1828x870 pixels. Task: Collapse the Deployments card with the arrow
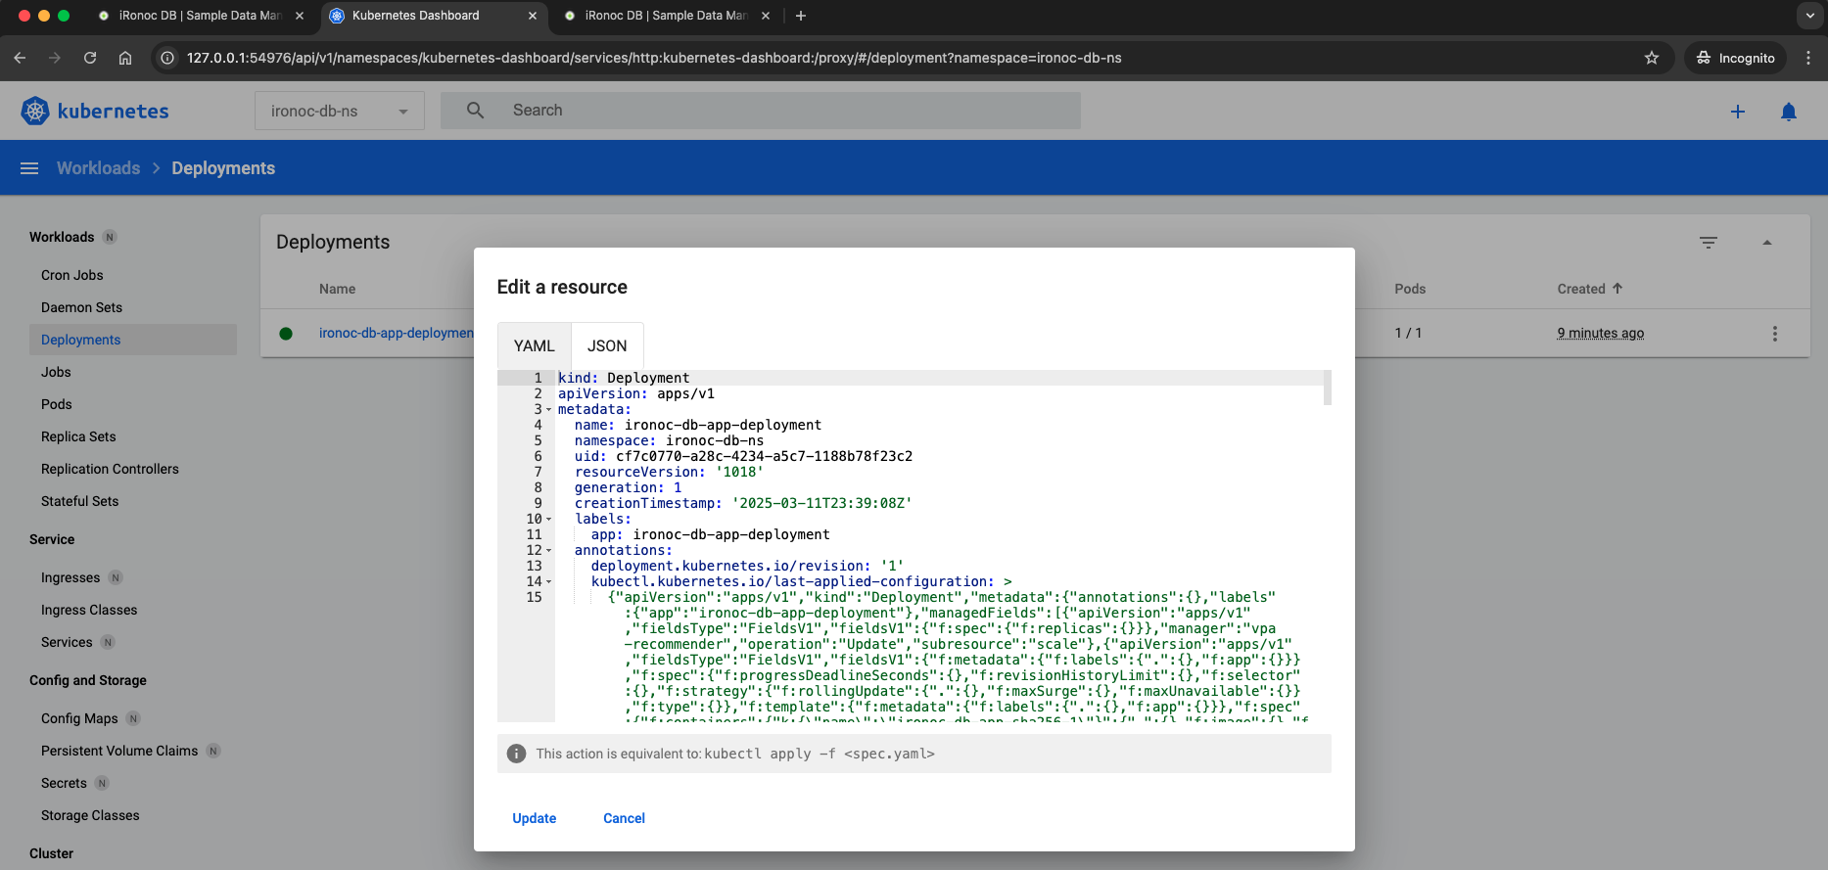[1766, 243]
